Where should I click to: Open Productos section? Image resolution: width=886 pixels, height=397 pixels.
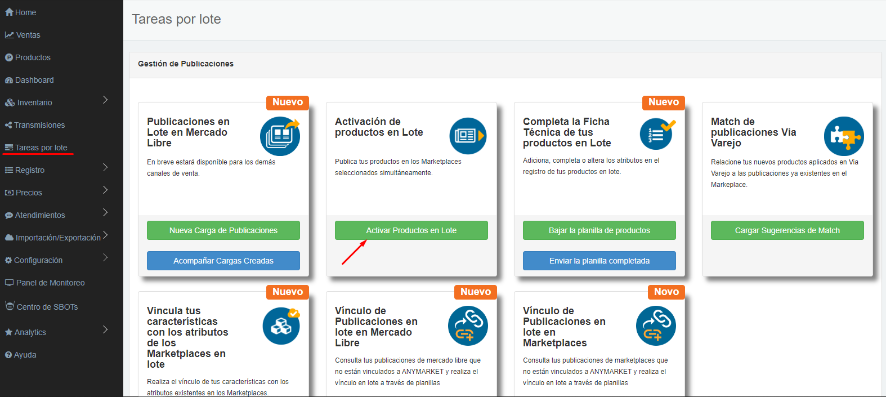click(33, 57)
